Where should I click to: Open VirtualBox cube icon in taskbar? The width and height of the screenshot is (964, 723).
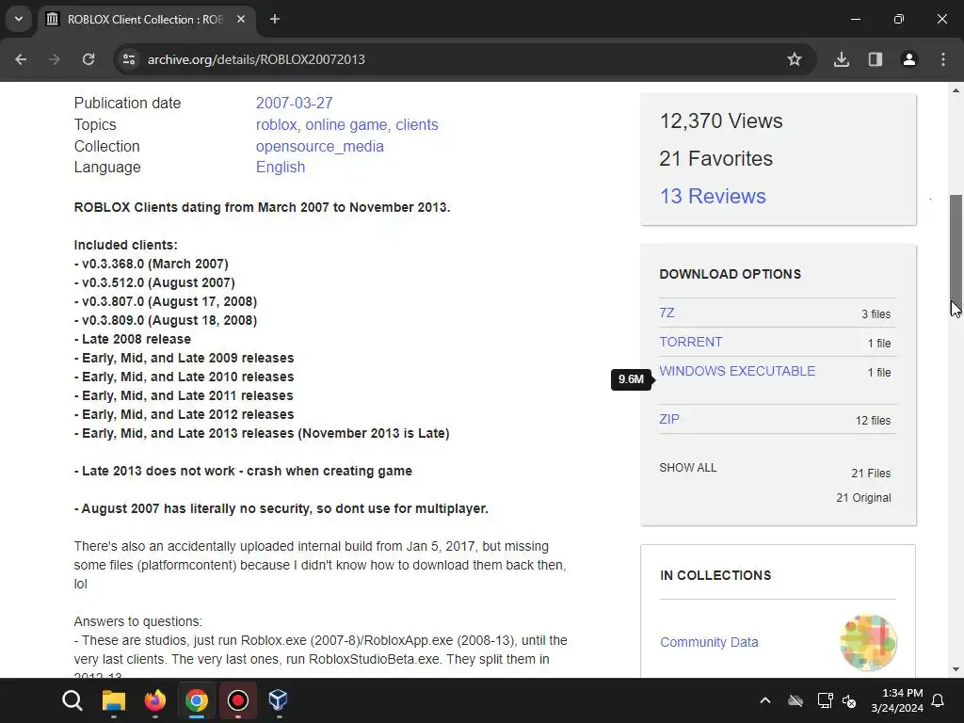[x=278, y=700]
